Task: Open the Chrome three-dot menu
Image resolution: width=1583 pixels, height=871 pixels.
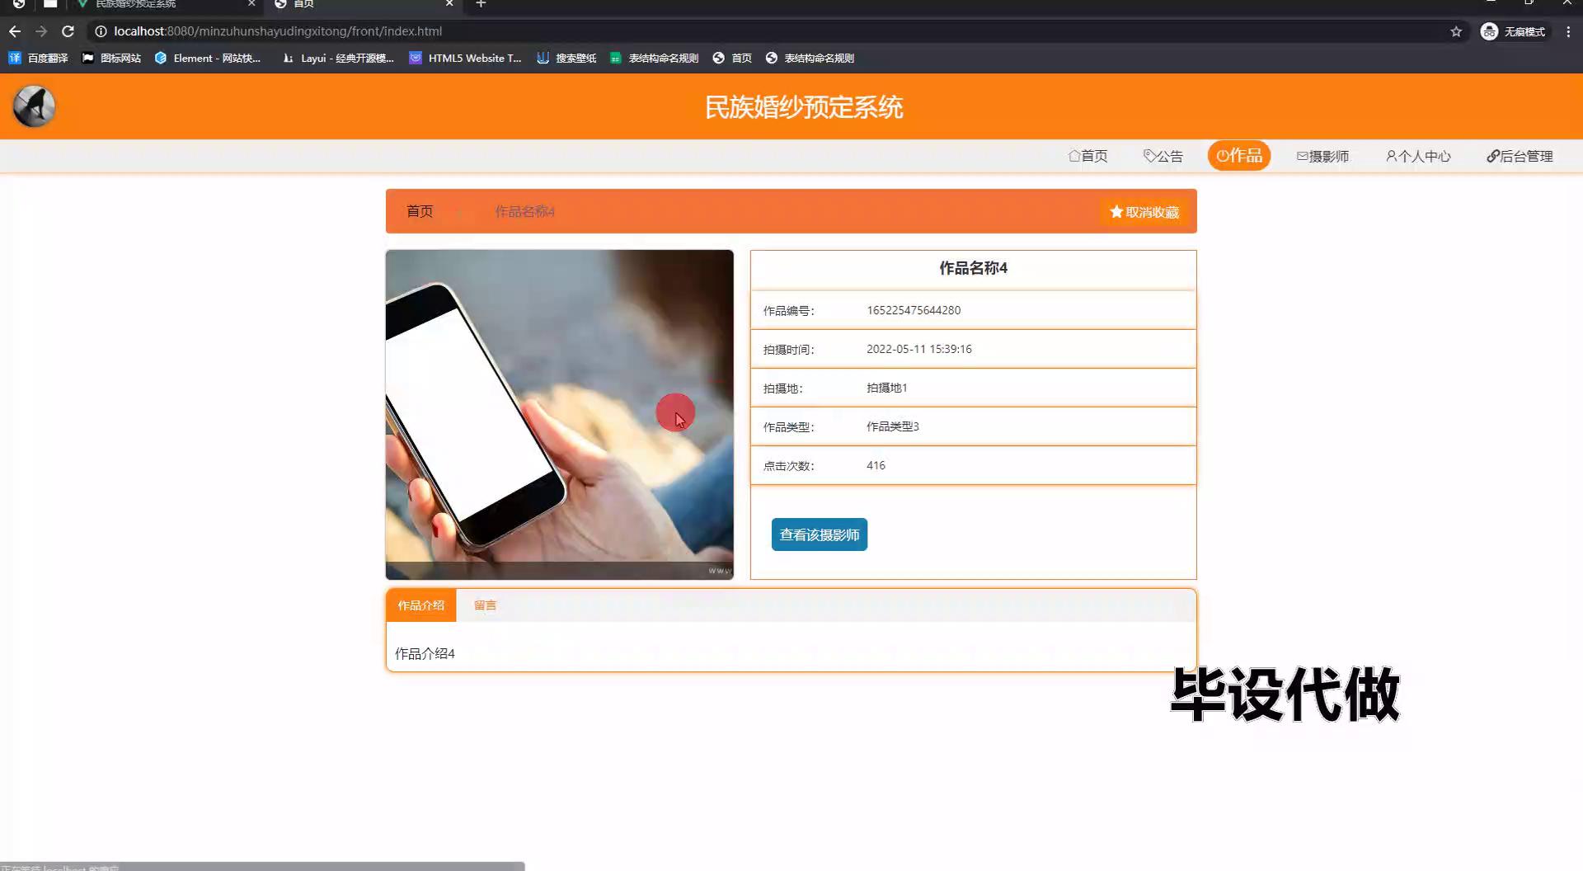Action: click(x=1567, y=31)
